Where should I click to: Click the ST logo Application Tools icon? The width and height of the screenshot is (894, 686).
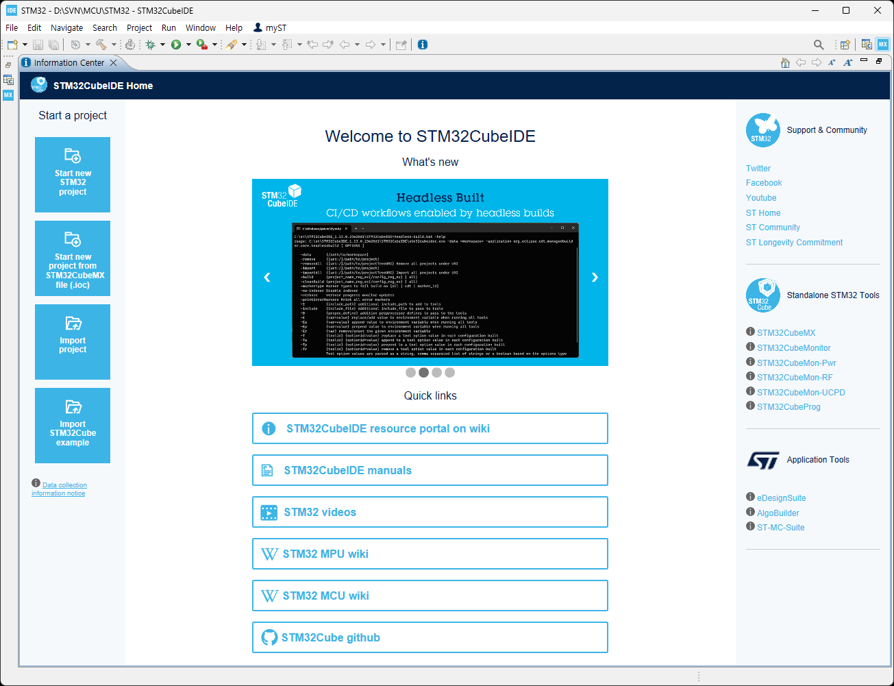pyautogui.click(x=763, y=460)
